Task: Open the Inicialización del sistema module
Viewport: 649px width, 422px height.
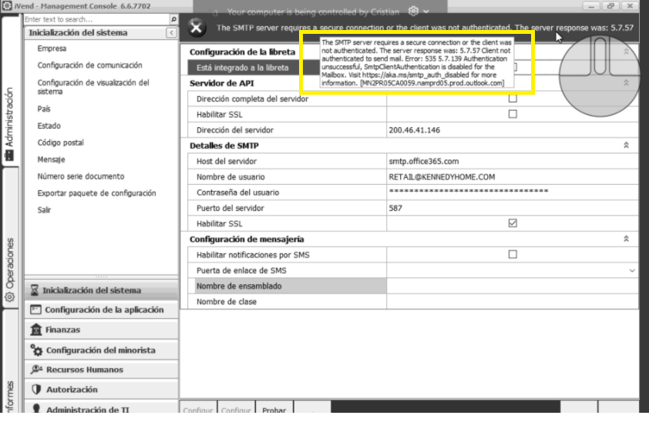Action: 102,290
